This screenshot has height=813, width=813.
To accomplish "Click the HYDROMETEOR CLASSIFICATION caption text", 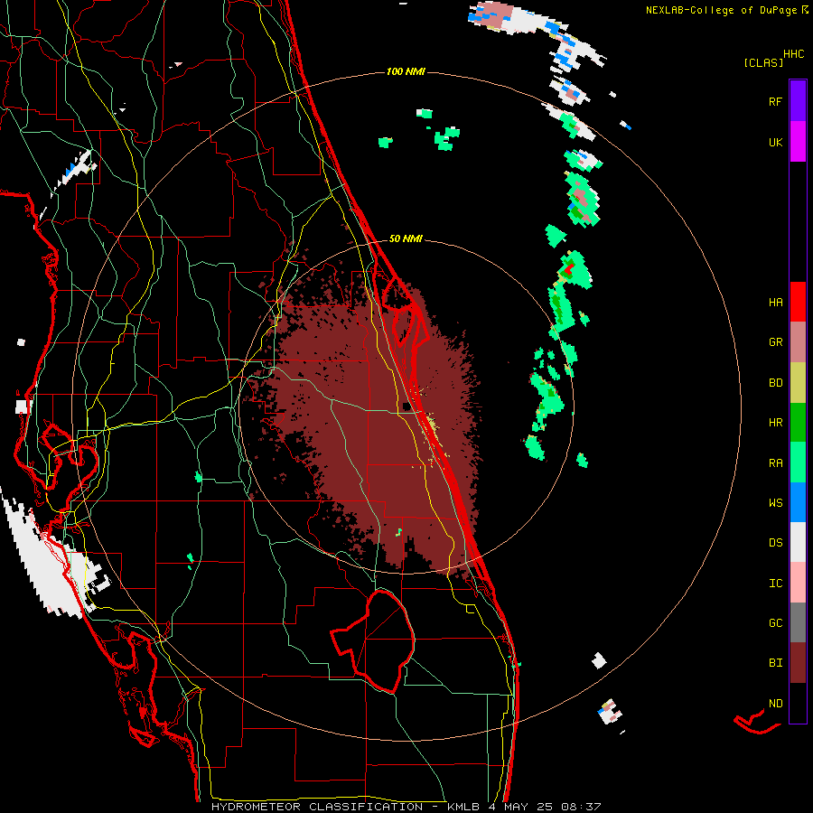I will [317, 807].
